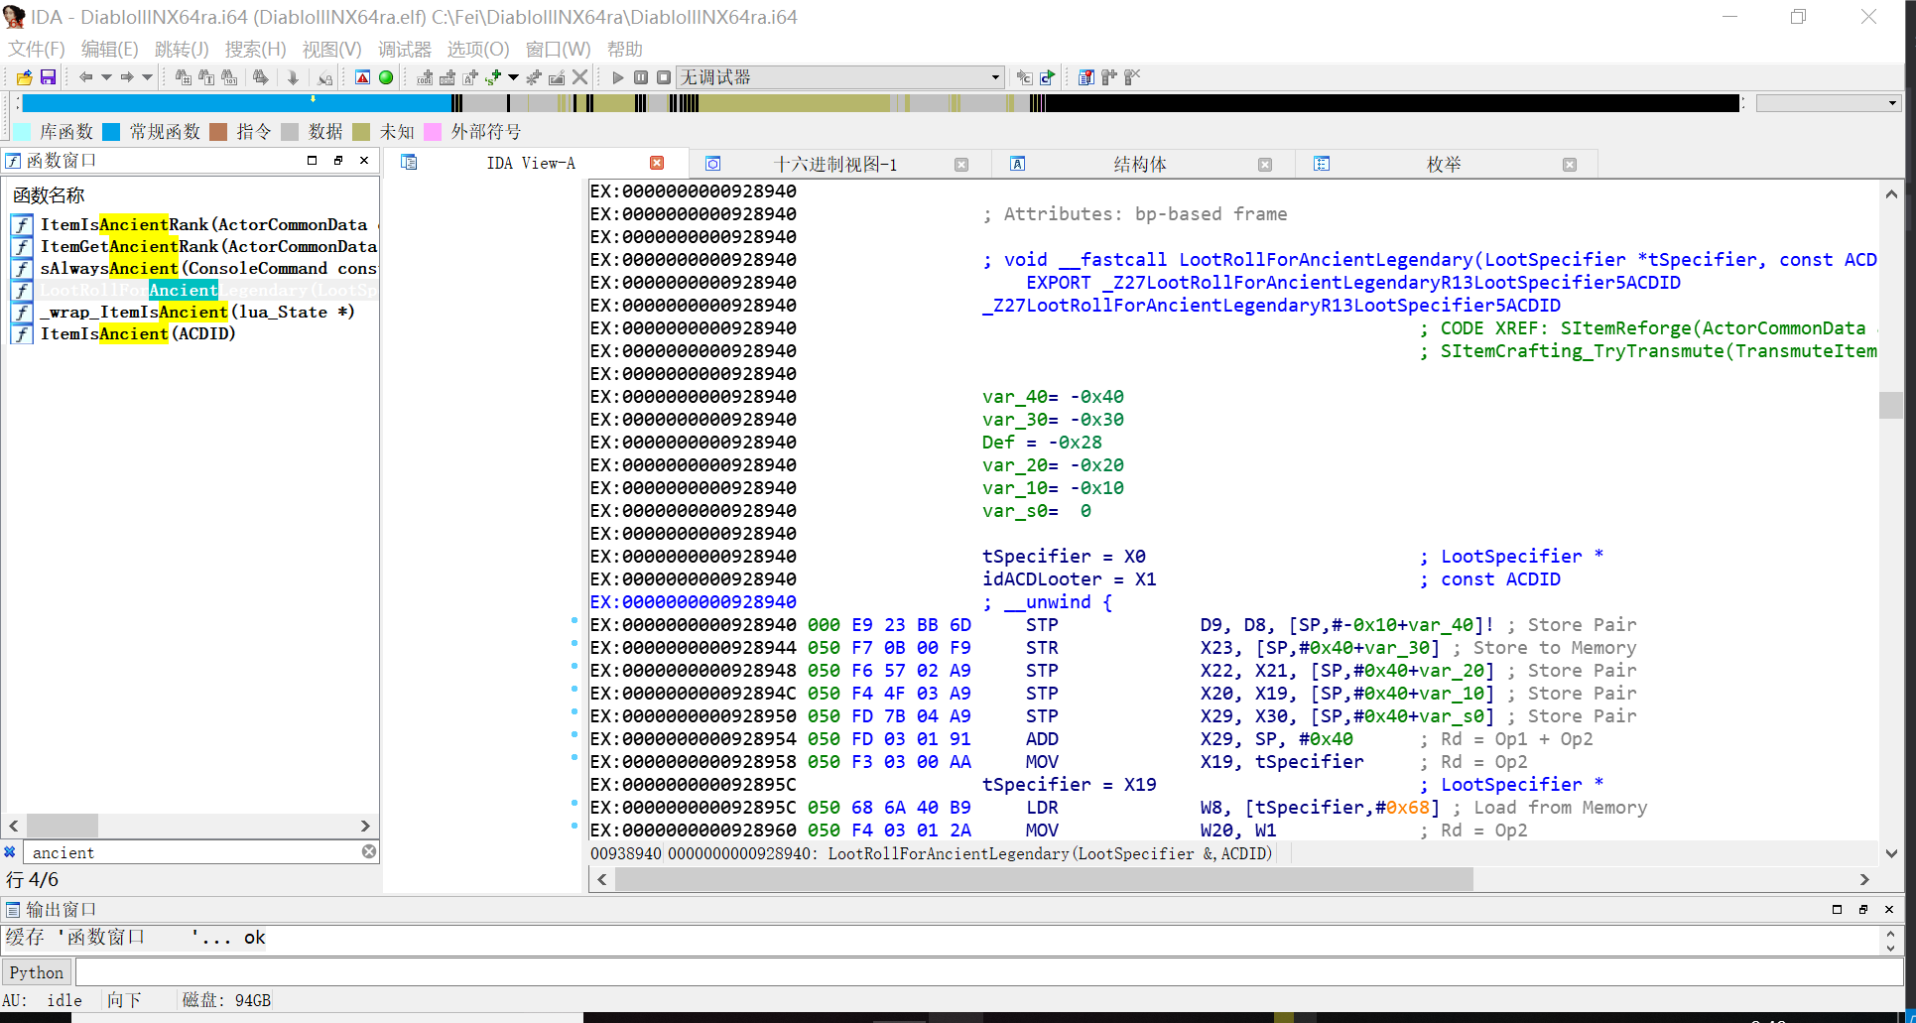The width and height of the screenshot is (1916, 1023).
Task: Click the red warning triangle icon
Action: (x=362, y=77)
